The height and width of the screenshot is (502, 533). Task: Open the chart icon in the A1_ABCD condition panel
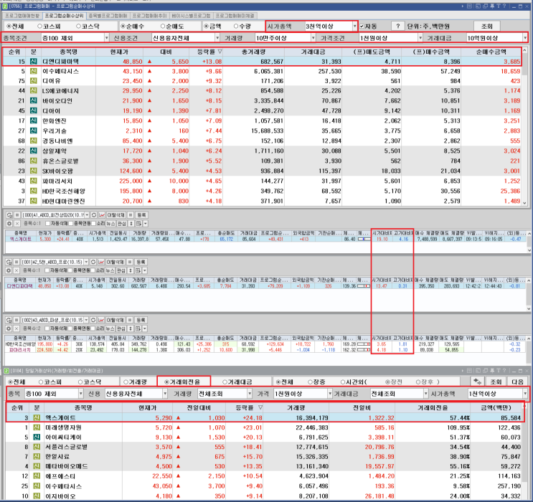coord(102,215)
